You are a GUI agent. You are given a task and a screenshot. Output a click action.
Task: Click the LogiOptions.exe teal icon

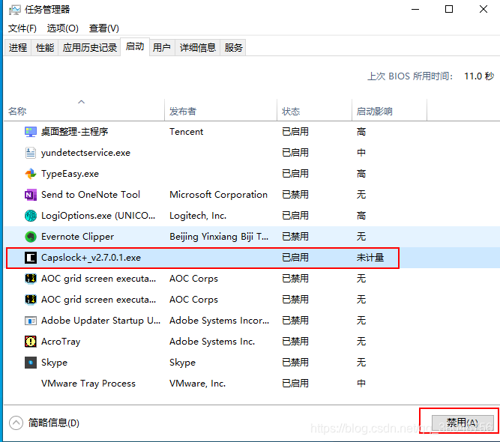click(x=31, y=216)
